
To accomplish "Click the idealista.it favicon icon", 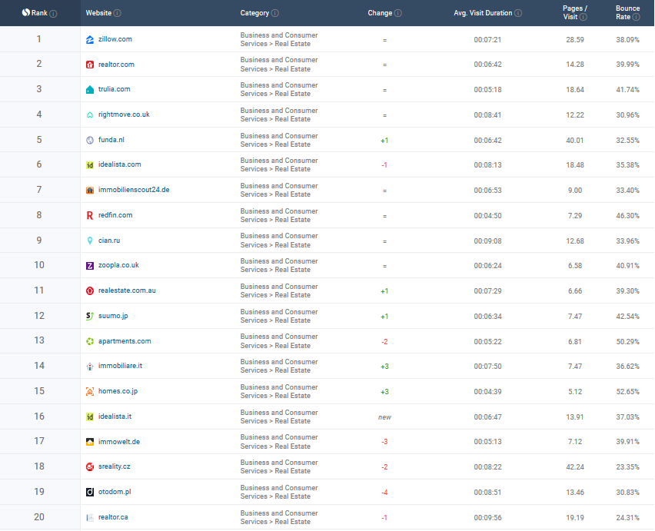I will pos(90,417).
